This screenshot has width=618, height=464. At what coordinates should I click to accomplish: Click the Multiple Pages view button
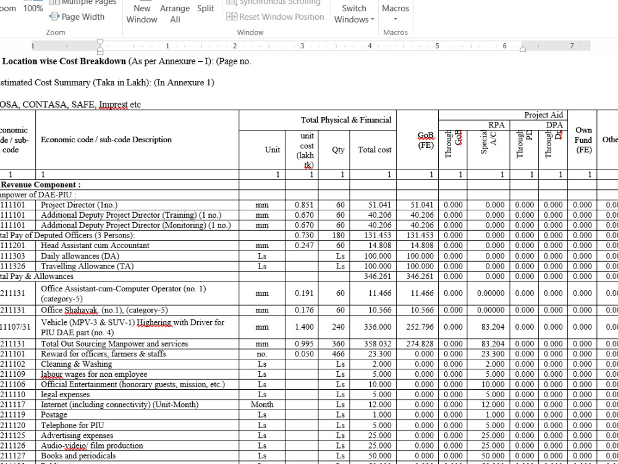click(82, 2)
